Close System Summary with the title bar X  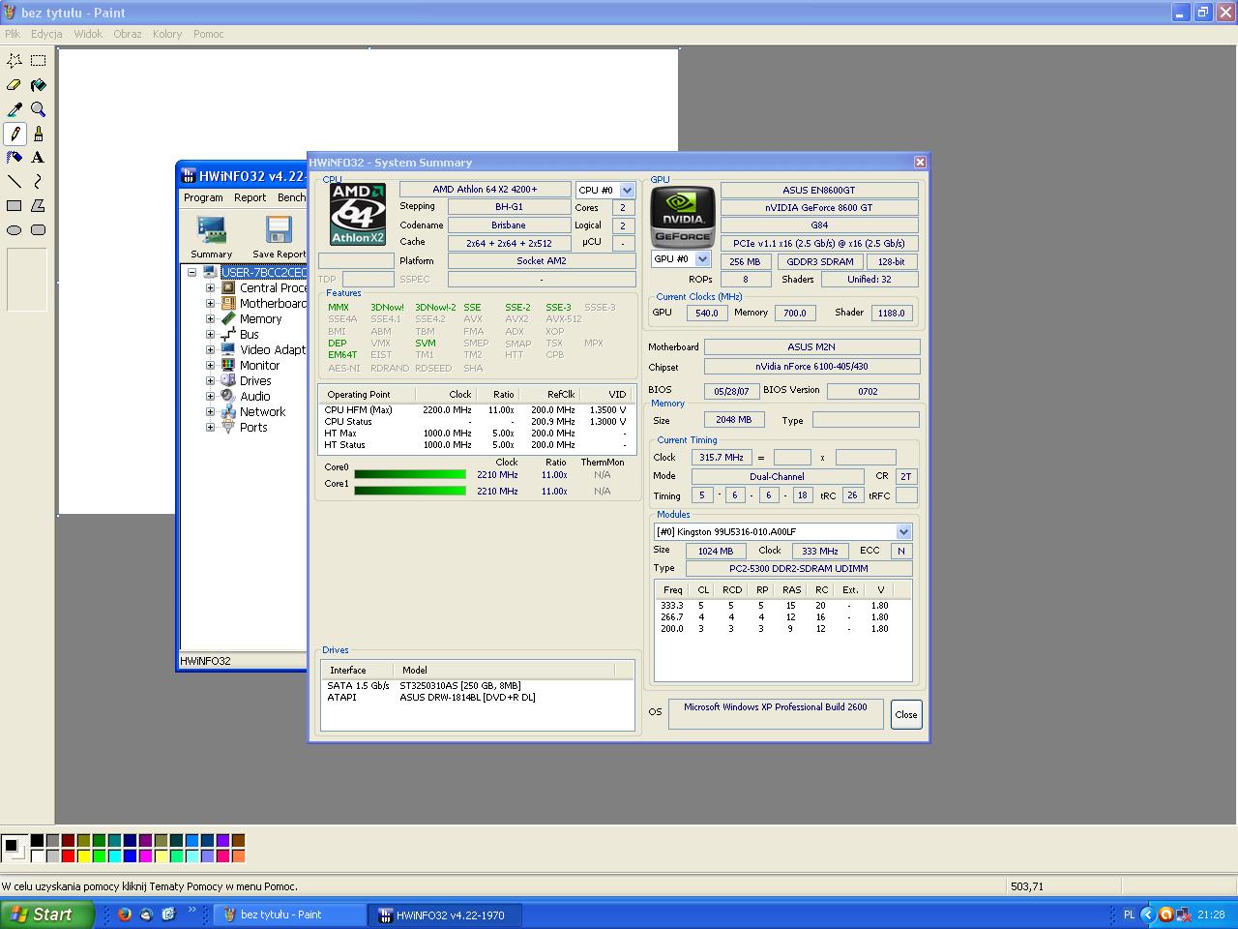(x=920, y=163)
